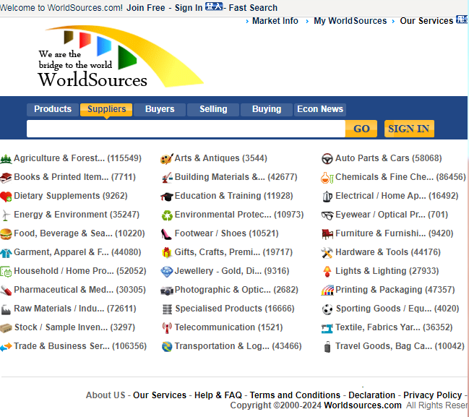Click the Education graduation cap icon
This screenshot has width=469, height=417.
(167, 197)
